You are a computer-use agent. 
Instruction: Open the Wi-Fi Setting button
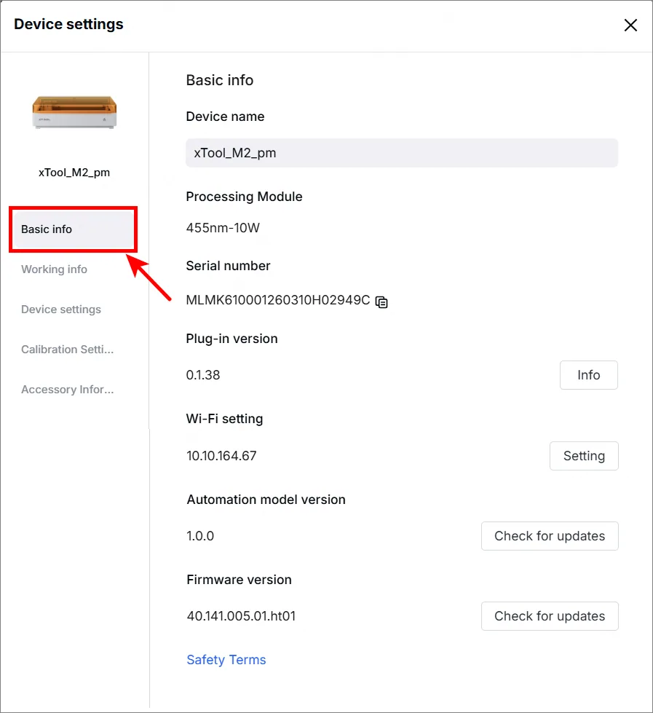584,456
